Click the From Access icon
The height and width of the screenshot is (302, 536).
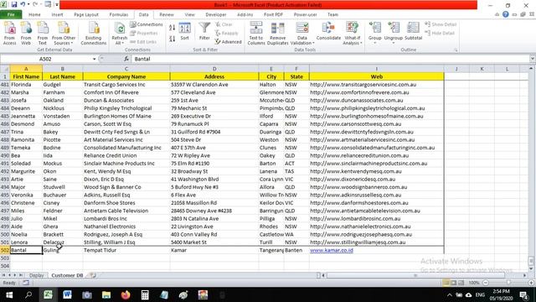pos(9,33)
